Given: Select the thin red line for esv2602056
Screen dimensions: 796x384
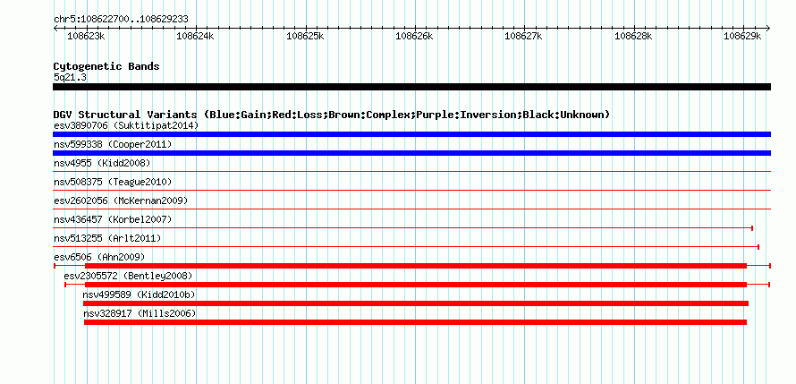Looking at the screenshot, I should coord(411,209).
